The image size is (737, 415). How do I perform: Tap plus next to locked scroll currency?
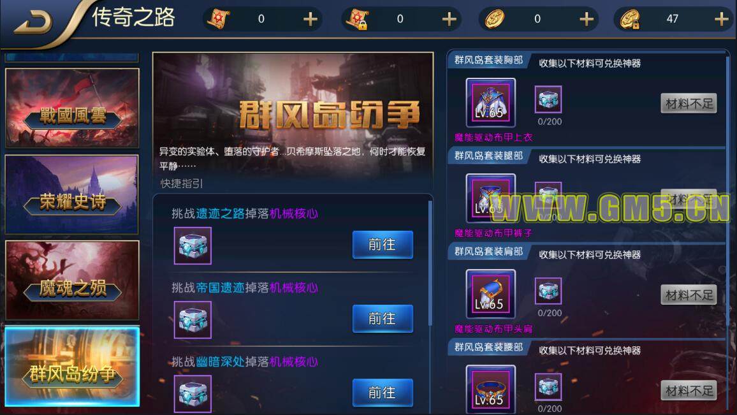pos(449,19)
